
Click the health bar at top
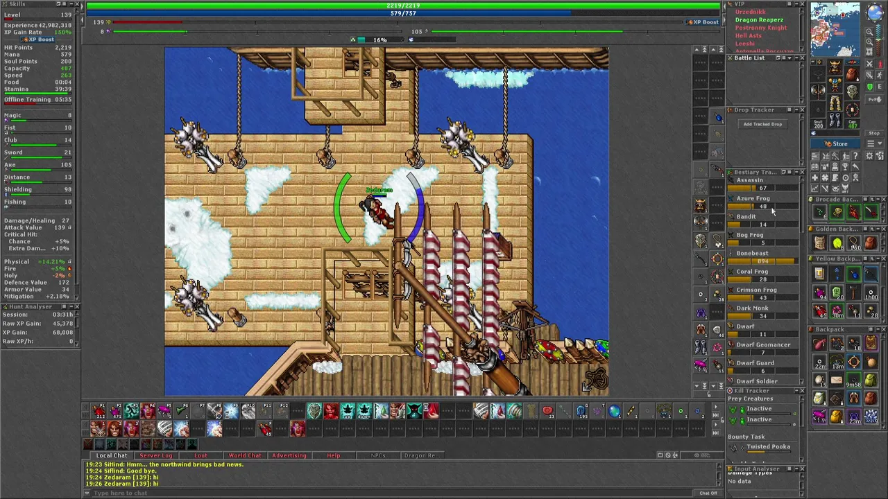403,6
